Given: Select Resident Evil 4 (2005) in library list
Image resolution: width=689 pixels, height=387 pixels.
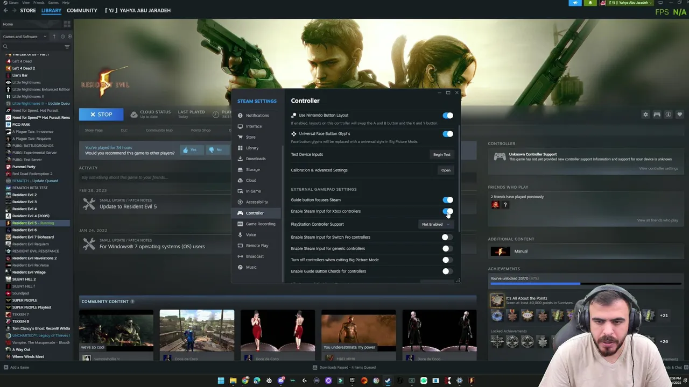Looking at the screenshot, I should point(31,216).
